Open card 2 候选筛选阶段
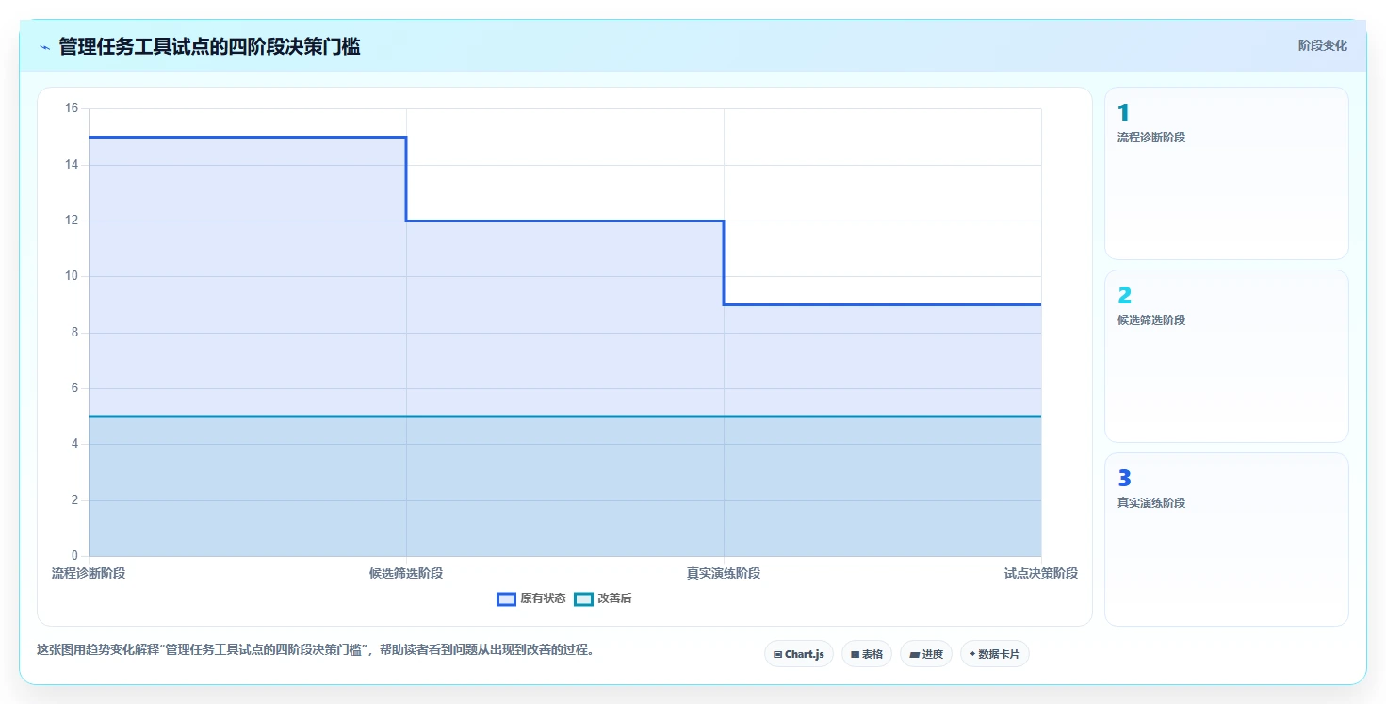1386x704 pixels. click(1227, 356)
